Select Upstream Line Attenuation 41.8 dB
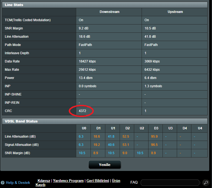Screen dimensions: 212x188 coord(150,37)
